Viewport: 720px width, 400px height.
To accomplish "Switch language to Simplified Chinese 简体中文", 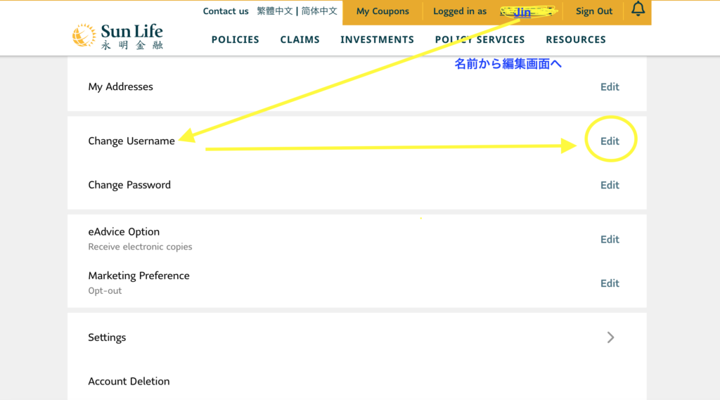I will coord(319,11).
